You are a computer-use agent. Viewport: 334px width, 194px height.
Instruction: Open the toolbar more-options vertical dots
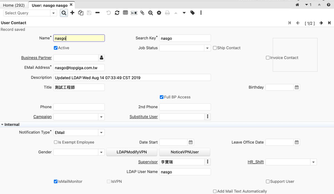[201, 13]
